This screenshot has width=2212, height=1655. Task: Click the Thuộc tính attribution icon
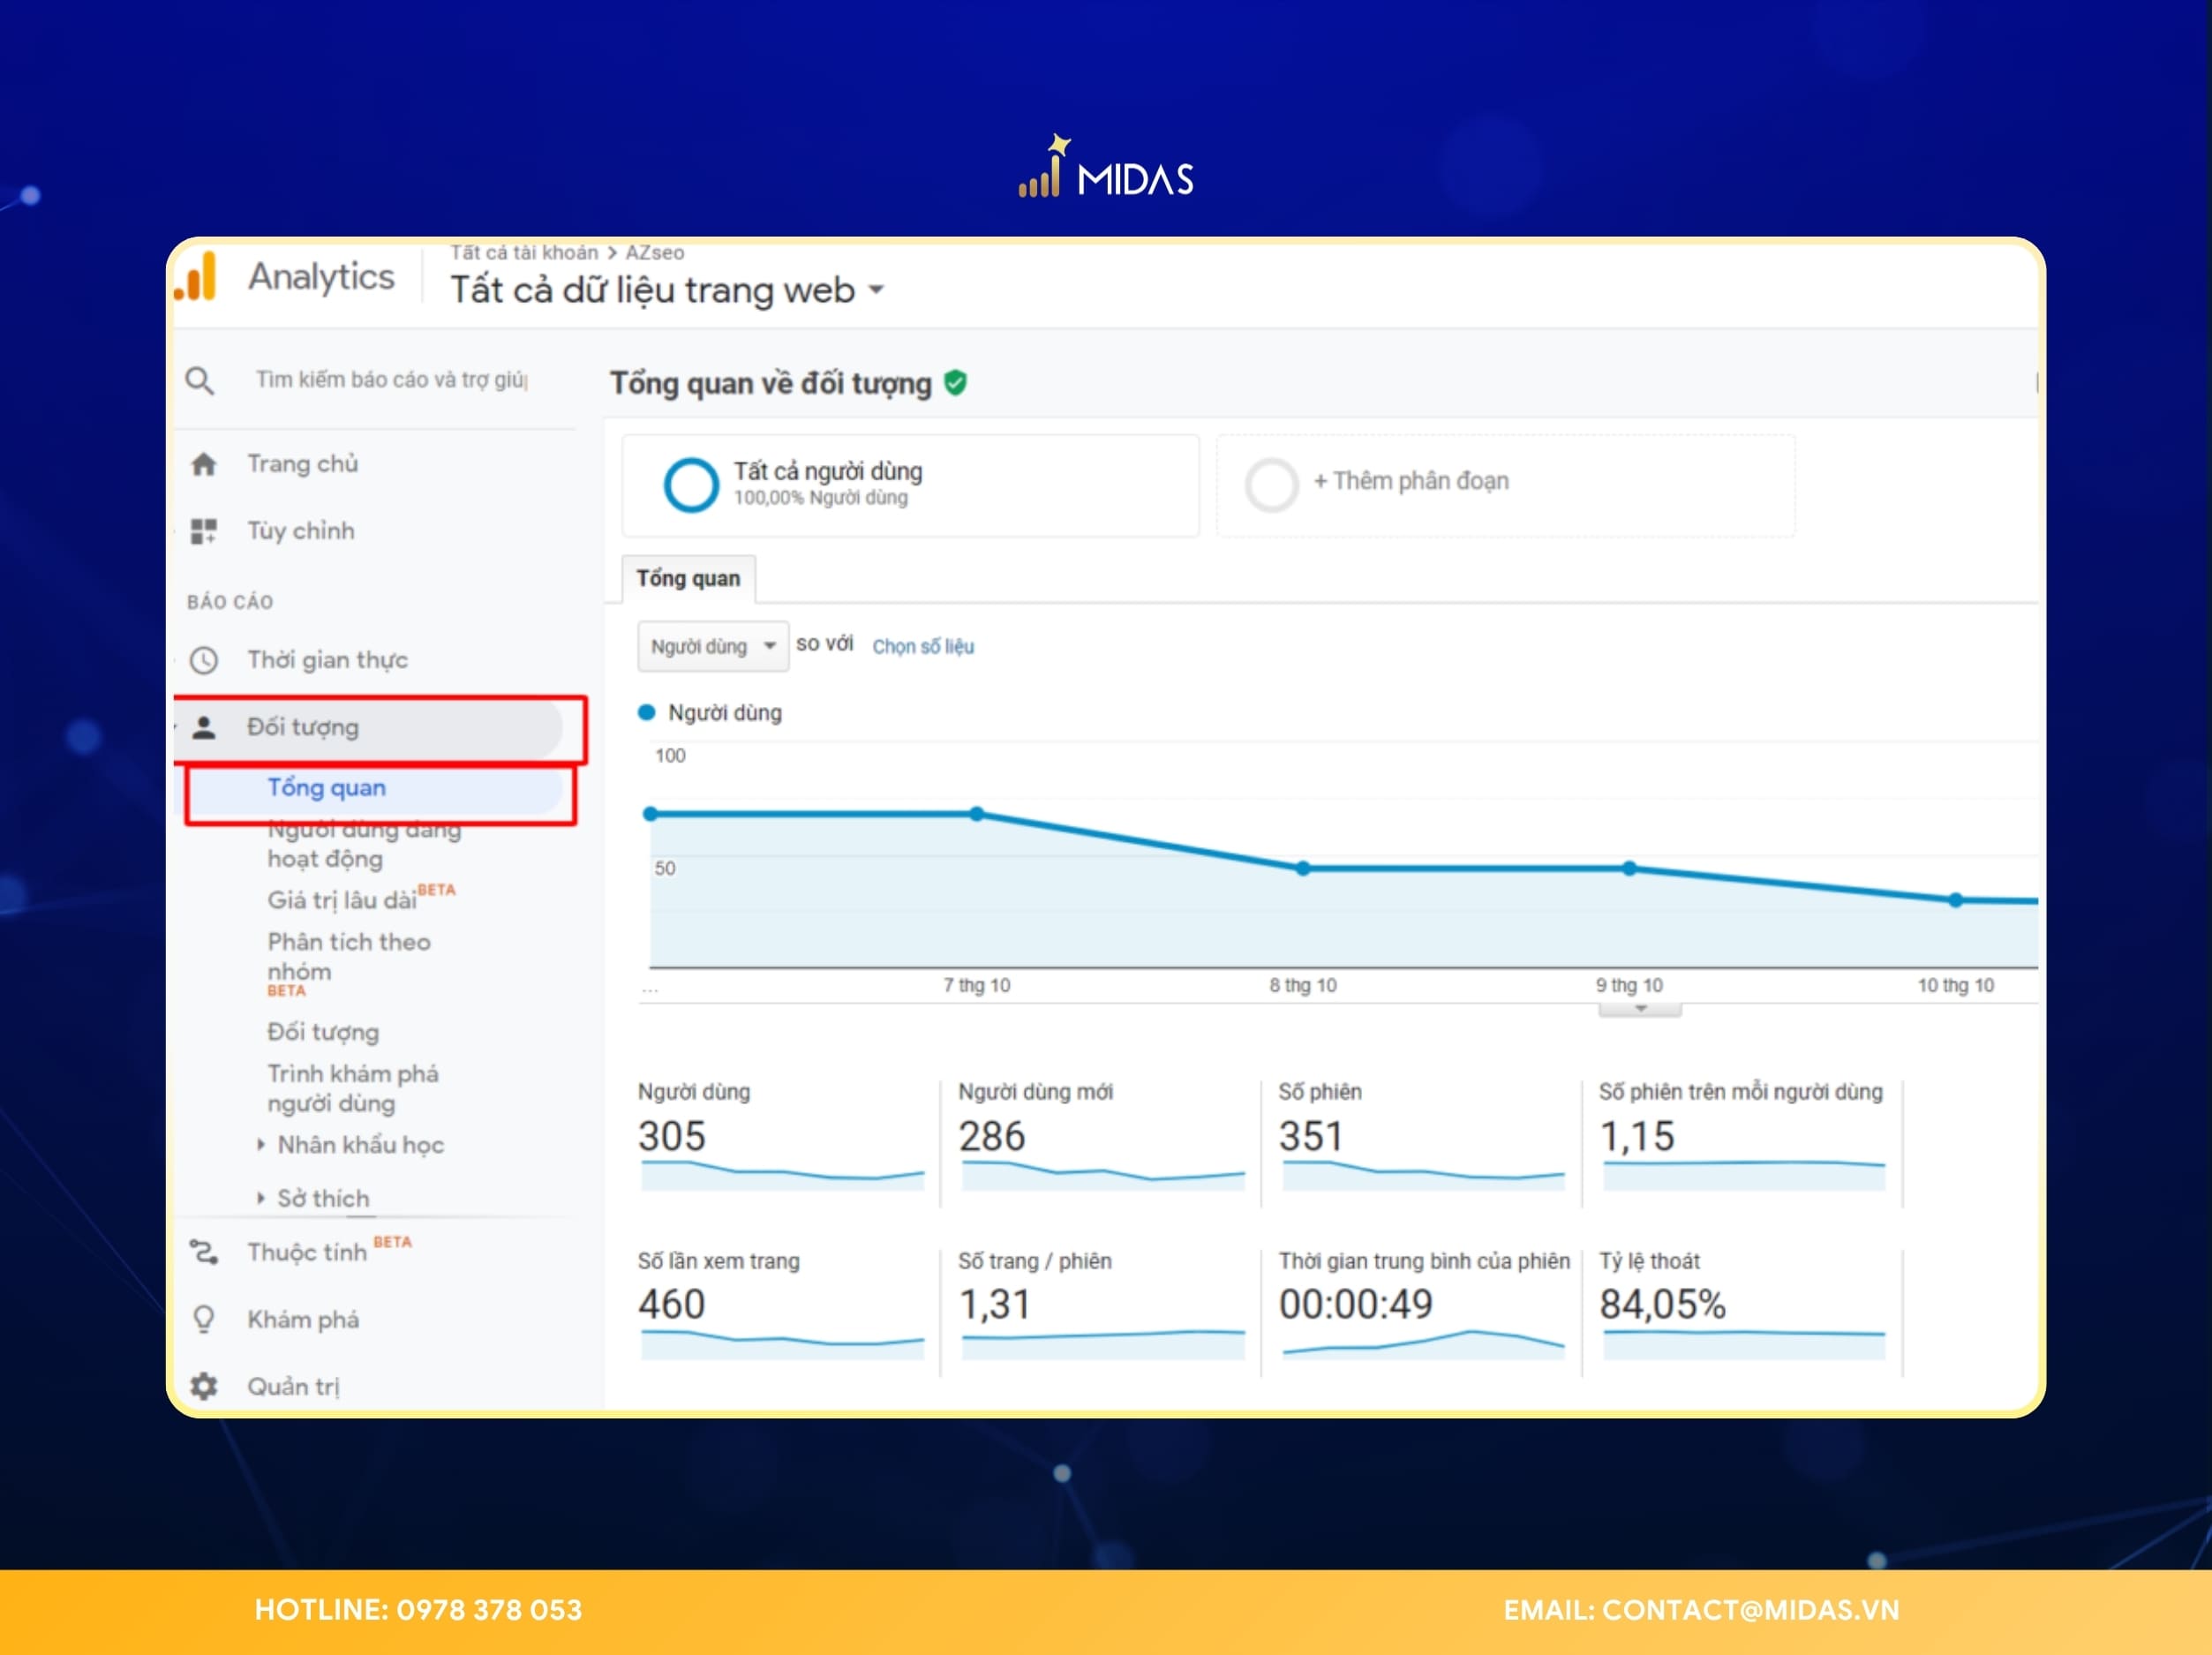pyautogui.click(x=204, y=1252)
